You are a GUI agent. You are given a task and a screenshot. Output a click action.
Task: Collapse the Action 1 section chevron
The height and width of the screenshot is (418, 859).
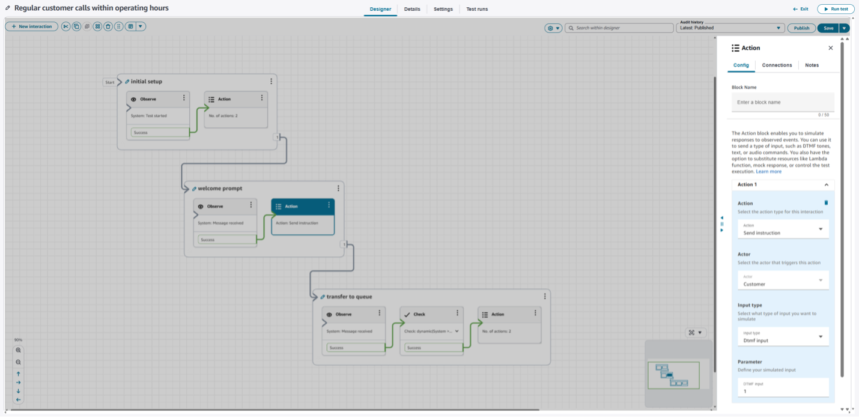coord(826,185)
